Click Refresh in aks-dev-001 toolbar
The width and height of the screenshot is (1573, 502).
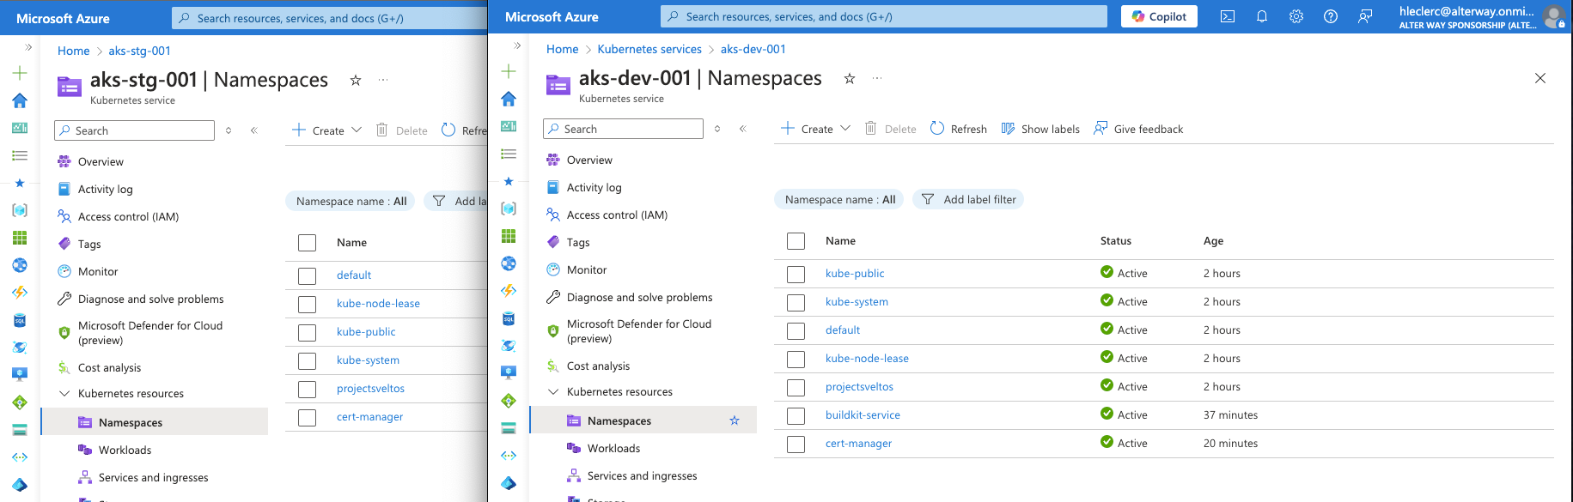959,129
